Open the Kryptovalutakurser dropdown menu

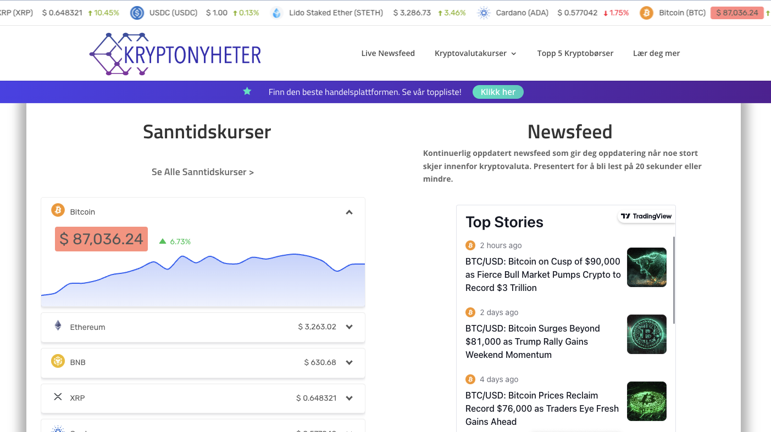coord(475,53)
